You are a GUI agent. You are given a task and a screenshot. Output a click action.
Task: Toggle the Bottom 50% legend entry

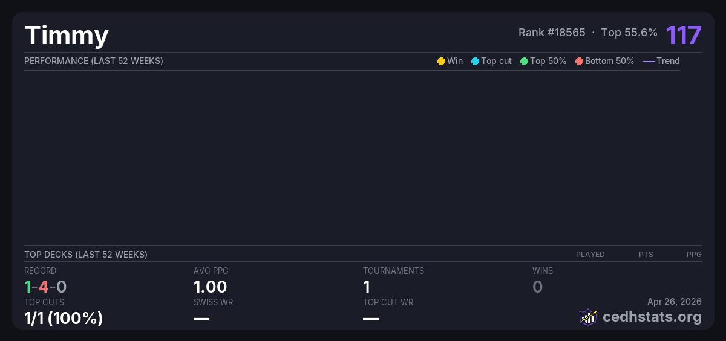tap(604, 61)
